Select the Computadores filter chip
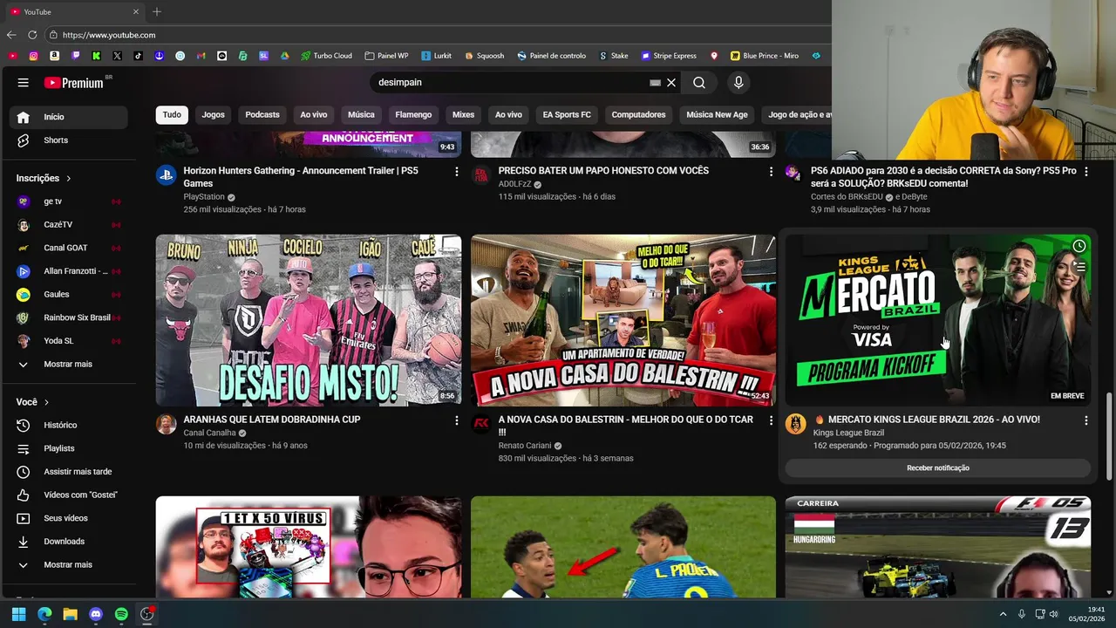 click(x=638, y=114)
